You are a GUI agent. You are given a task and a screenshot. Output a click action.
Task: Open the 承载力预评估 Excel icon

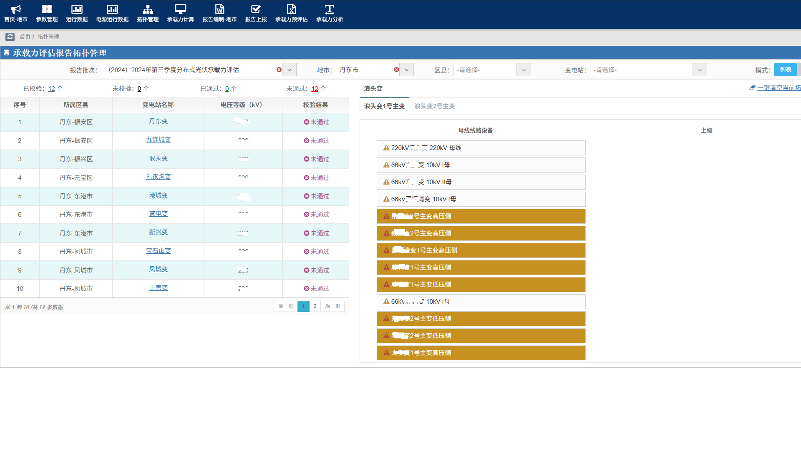tap(291, 9)
